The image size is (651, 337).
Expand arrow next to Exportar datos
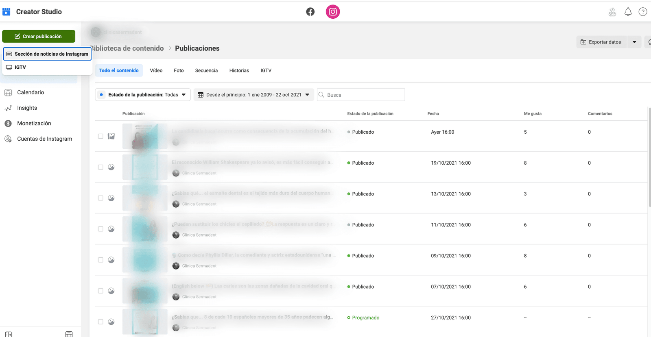point(634,42)
